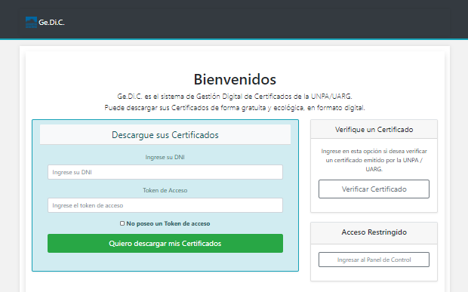Screen dimensions: 468x292
Task: Click the Ingrese su DNI label above the field
Action: [165, 157]
